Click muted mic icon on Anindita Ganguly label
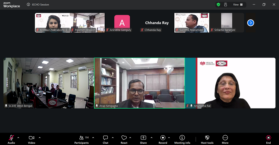This screenshot has height=145, width=279. point(107,30)
